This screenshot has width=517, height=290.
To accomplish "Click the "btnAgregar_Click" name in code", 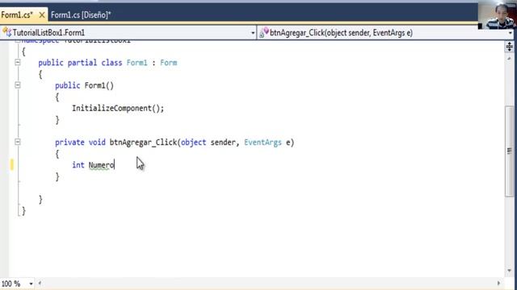I will (143, 143).
